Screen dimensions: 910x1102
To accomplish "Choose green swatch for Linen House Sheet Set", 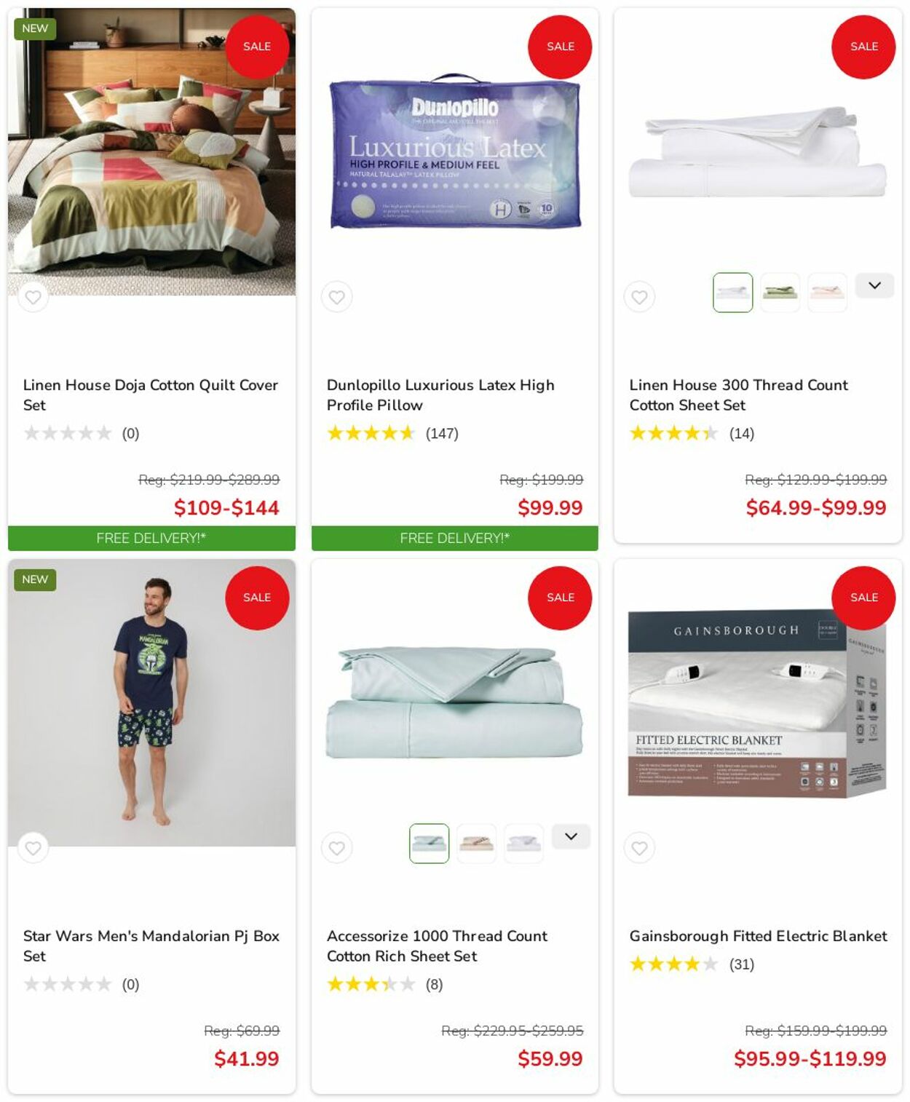I will 780,293.
